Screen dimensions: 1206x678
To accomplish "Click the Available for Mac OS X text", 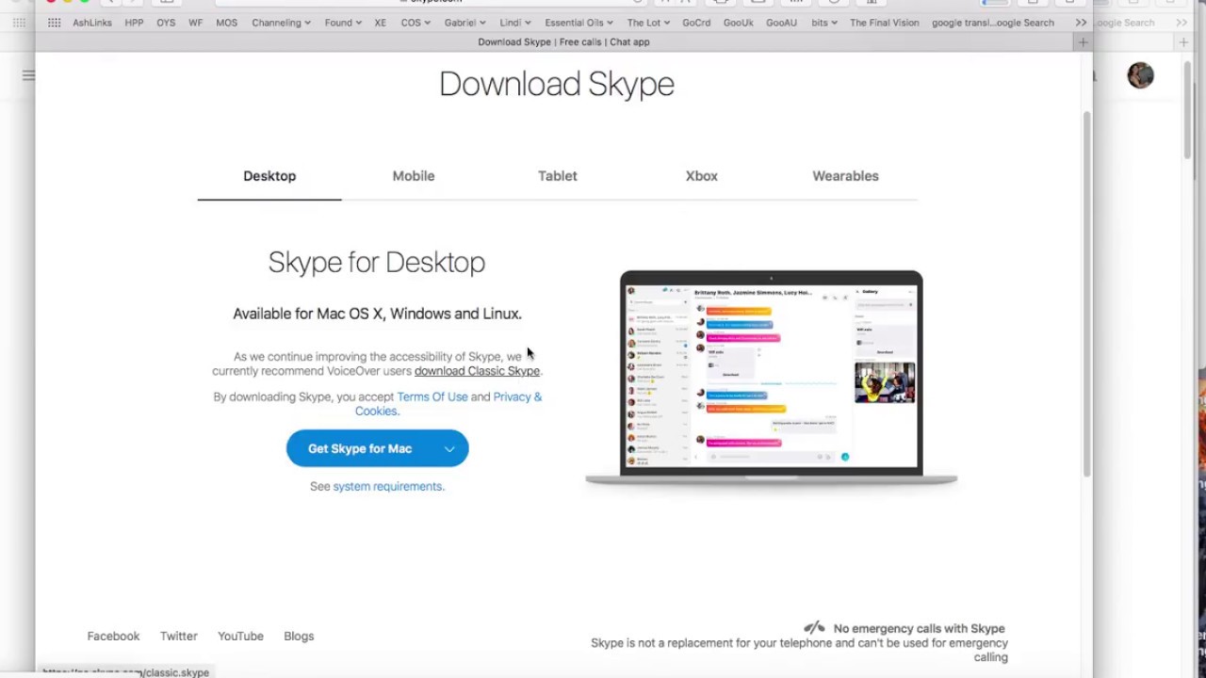I will click(x=377, y=314).
